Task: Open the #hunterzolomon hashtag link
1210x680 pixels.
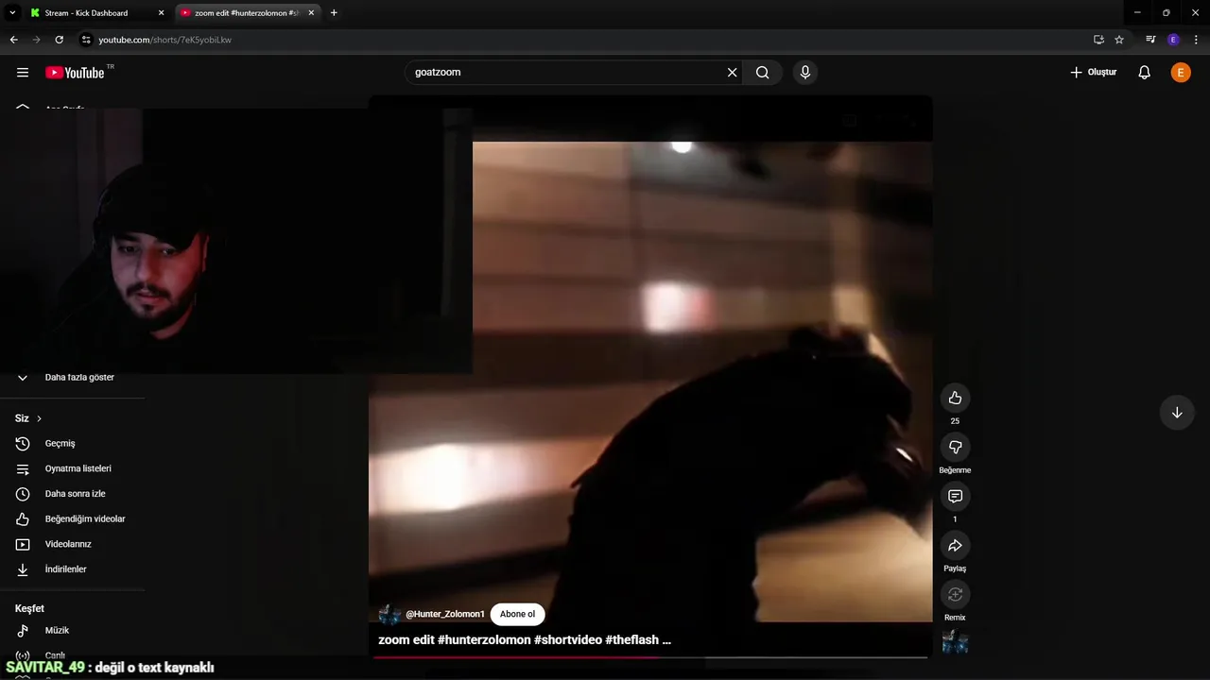Action: click(x=484, y=639)
